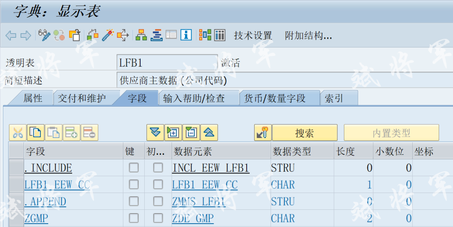453x227 pixels.
Task: Expand all includes double down arrow
Action: coord(155,133)
